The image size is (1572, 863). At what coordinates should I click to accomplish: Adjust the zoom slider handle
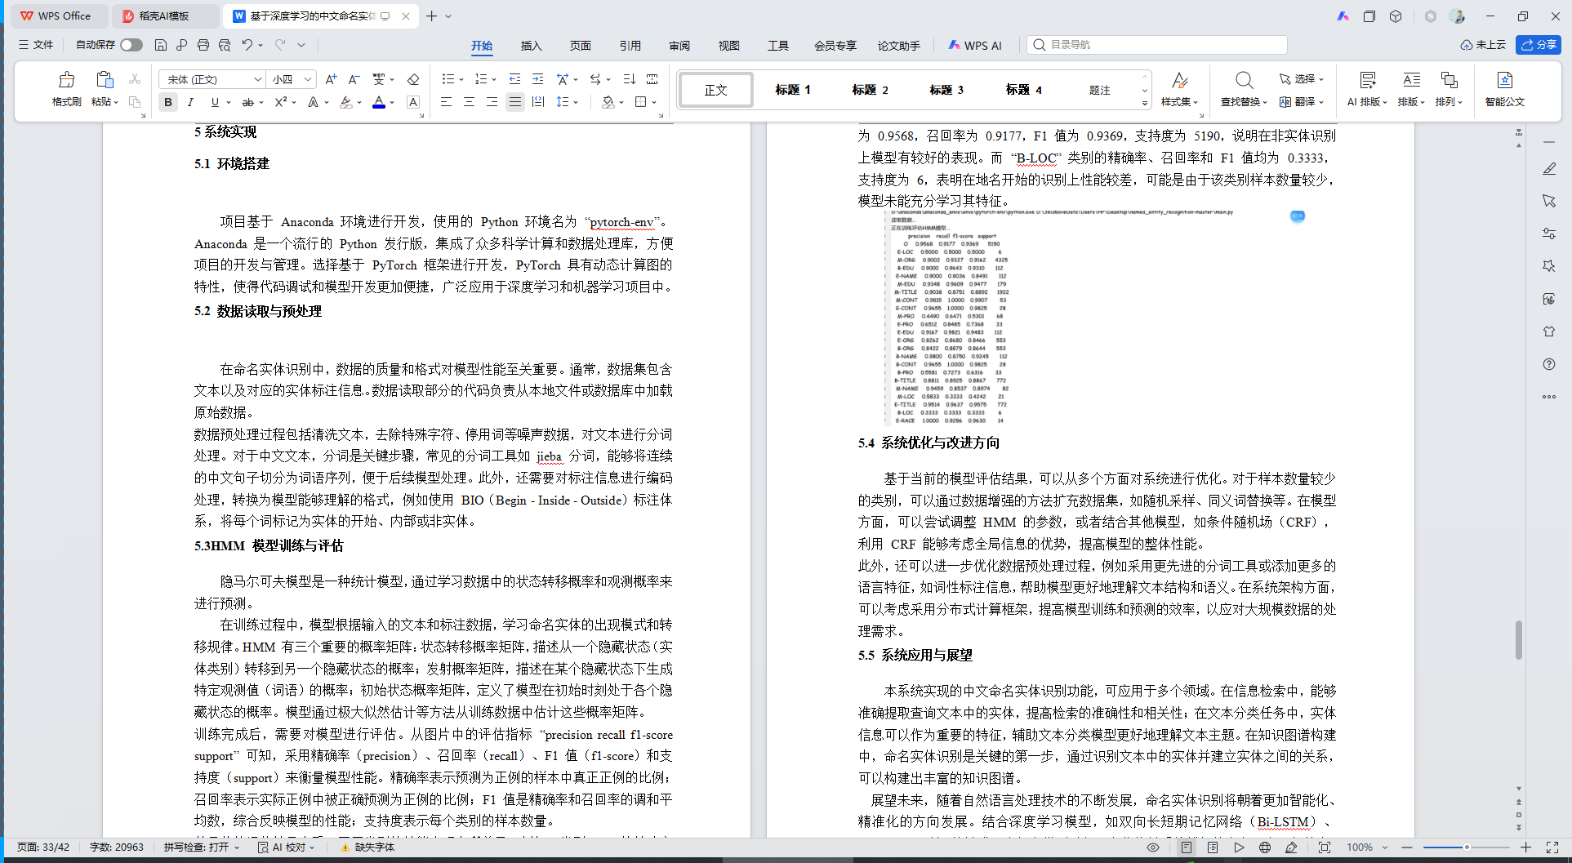pos(1467,847)
